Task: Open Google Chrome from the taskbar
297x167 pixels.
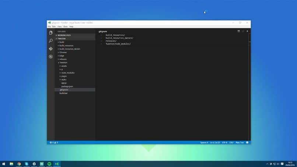Action: click(19, 164)
